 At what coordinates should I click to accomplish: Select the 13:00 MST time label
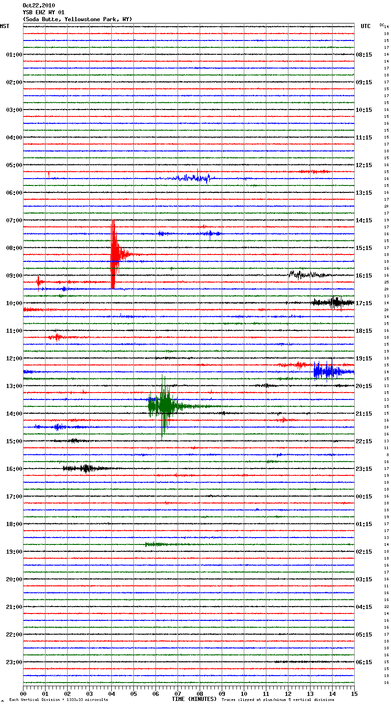(14, 386)
